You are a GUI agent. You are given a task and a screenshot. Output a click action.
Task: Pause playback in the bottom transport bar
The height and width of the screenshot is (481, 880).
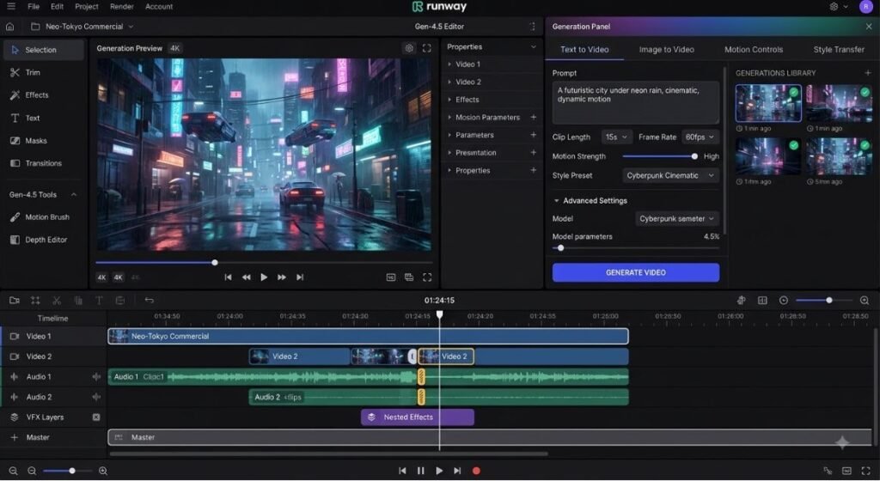click(421, 471)
